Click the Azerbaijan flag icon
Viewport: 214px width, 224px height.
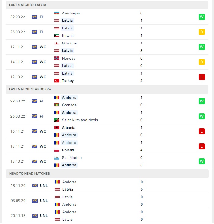click(57, 13)
